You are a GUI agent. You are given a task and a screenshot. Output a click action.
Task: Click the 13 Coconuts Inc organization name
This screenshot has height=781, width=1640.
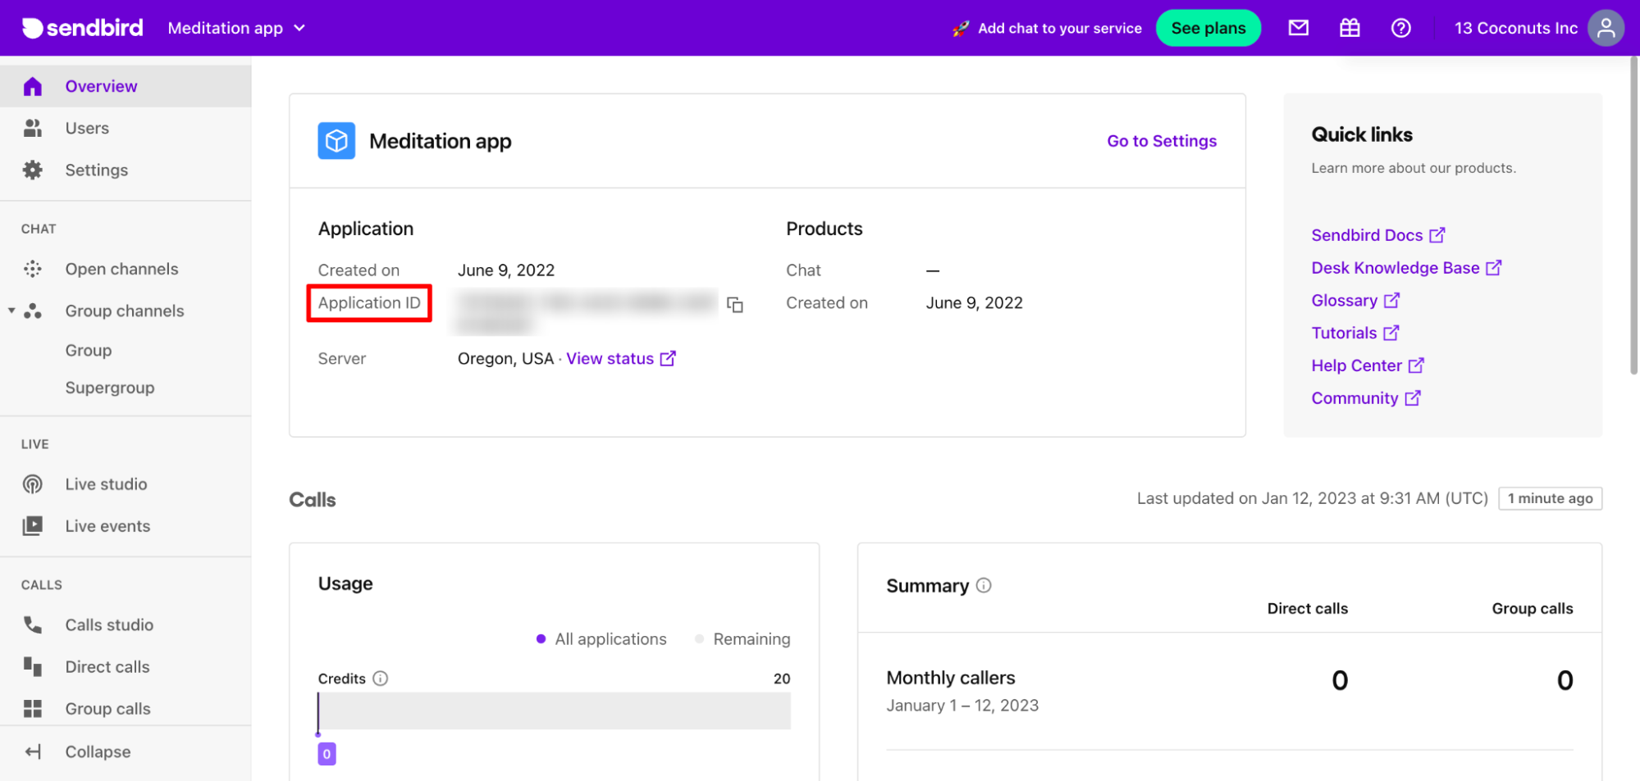[1515, 28]
